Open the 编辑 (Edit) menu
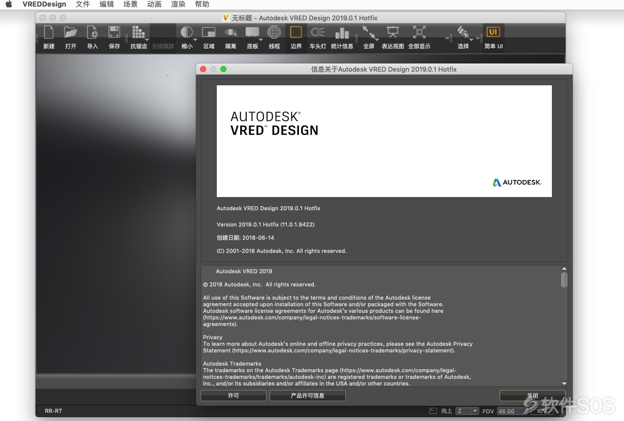The image size is (624, 421). [x=107, y=4]
